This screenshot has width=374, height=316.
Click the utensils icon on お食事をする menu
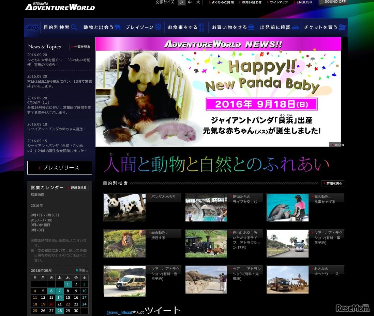point(201,28)
